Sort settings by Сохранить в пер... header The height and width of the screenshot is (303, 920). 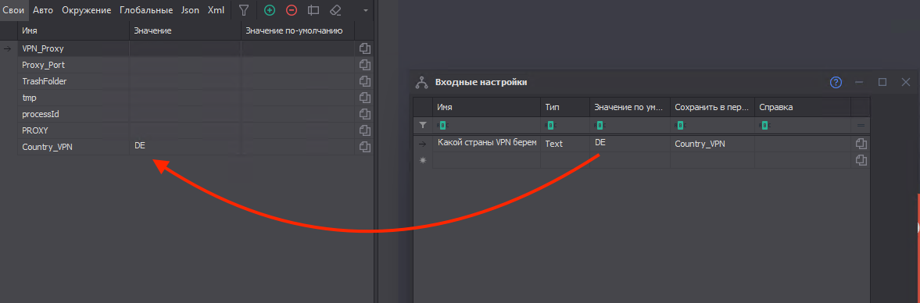(x=712, y=108)
